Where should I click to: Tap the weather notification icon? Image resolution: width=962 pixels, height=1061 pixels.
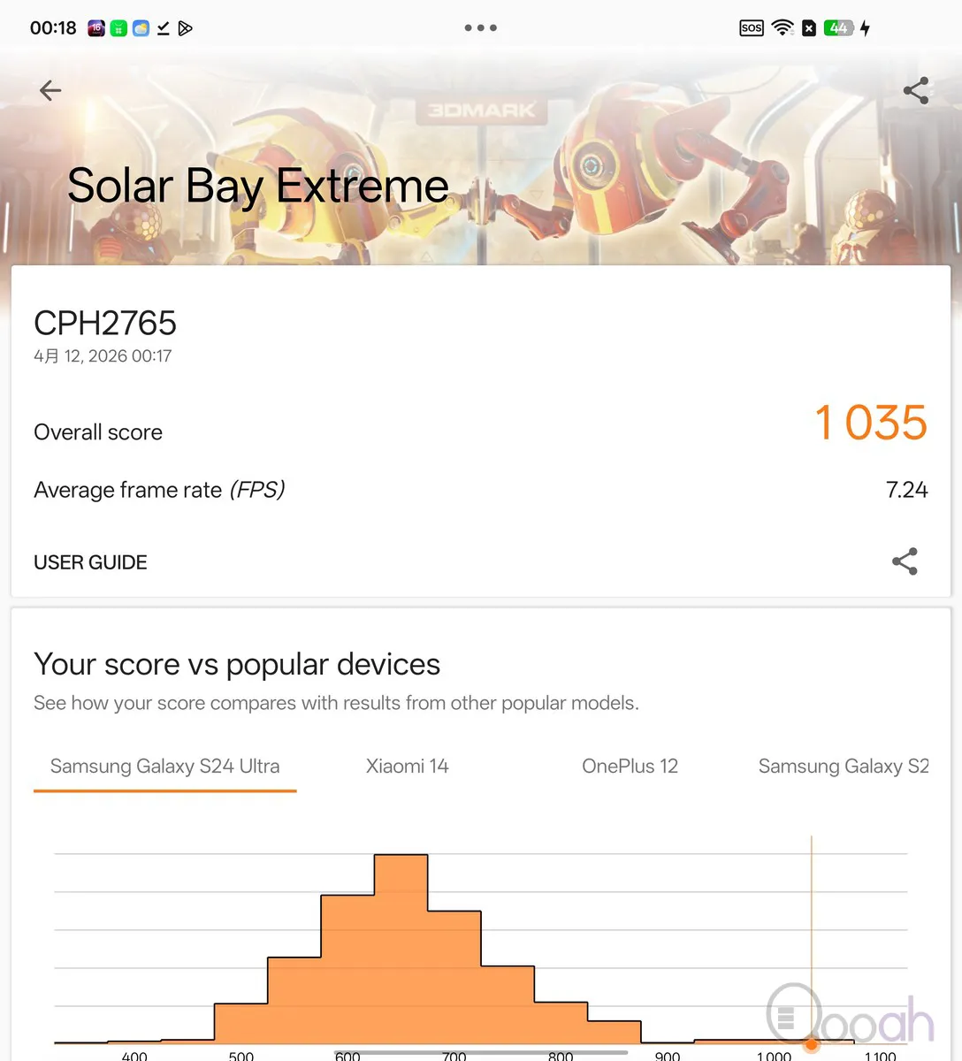[141, 28]
